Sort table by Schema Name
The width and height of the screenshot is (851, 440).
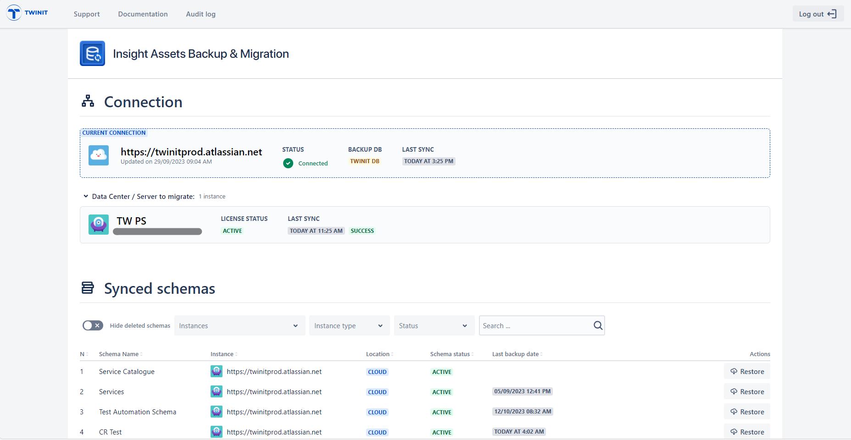pos(121,354)
